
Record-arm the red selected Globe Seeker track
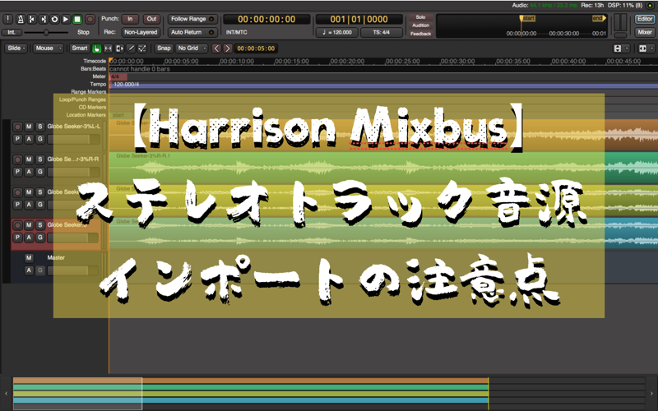click(17, 225)
